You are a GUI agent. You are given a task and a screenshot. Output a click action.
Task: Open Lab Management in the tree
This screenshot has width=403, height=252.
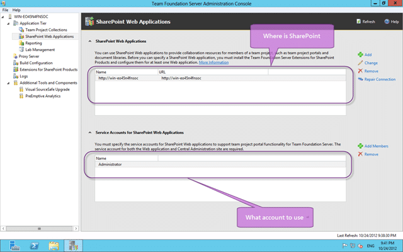pyautogui.click(x=40, y=50)
